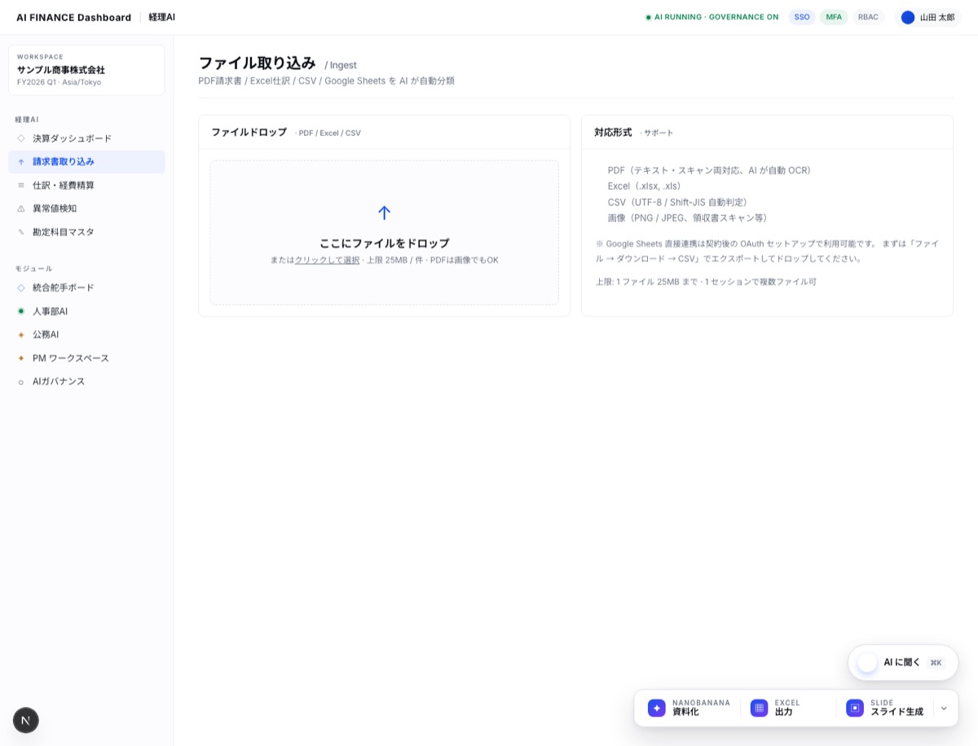
Task: Open 勘定科目マスタ page
Action: [86, 232]
